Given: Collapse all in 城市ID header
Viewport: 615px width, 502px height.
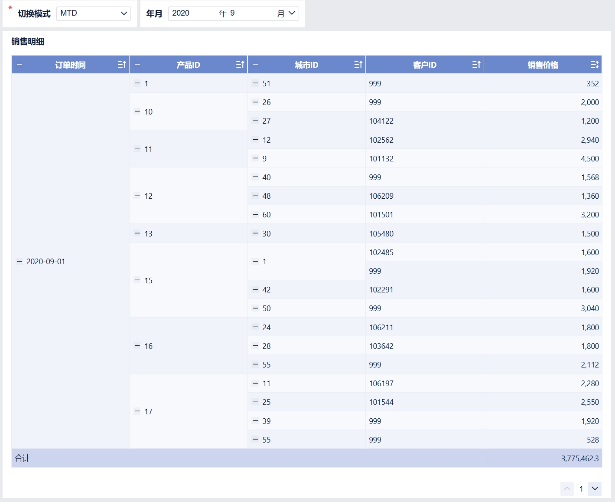Looking at the screenshot, I should pyautogui.click(x=256, y=65).
